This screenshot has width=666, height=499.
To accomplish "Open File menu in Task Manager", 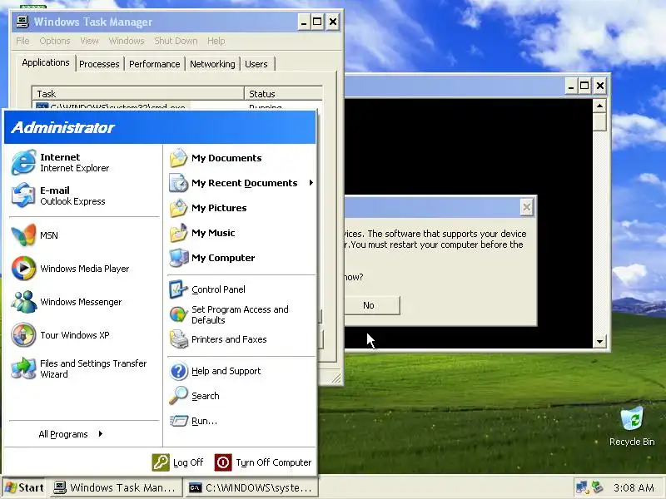I will point(22,41).
